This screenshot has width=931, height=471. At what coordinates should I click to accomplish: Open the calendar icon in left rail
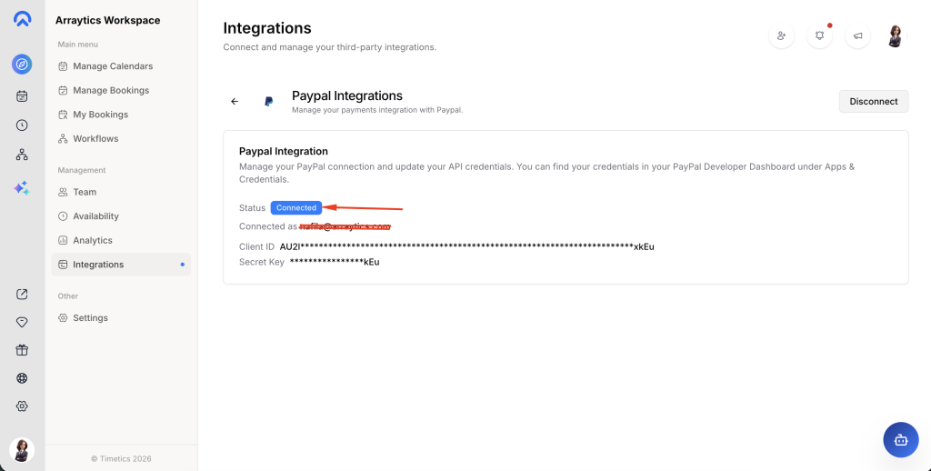[x=22, y=95]
